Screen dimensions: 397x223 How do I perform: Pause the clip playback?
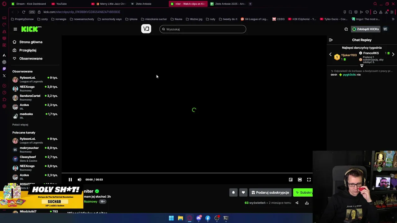click(x=70, y=180)
